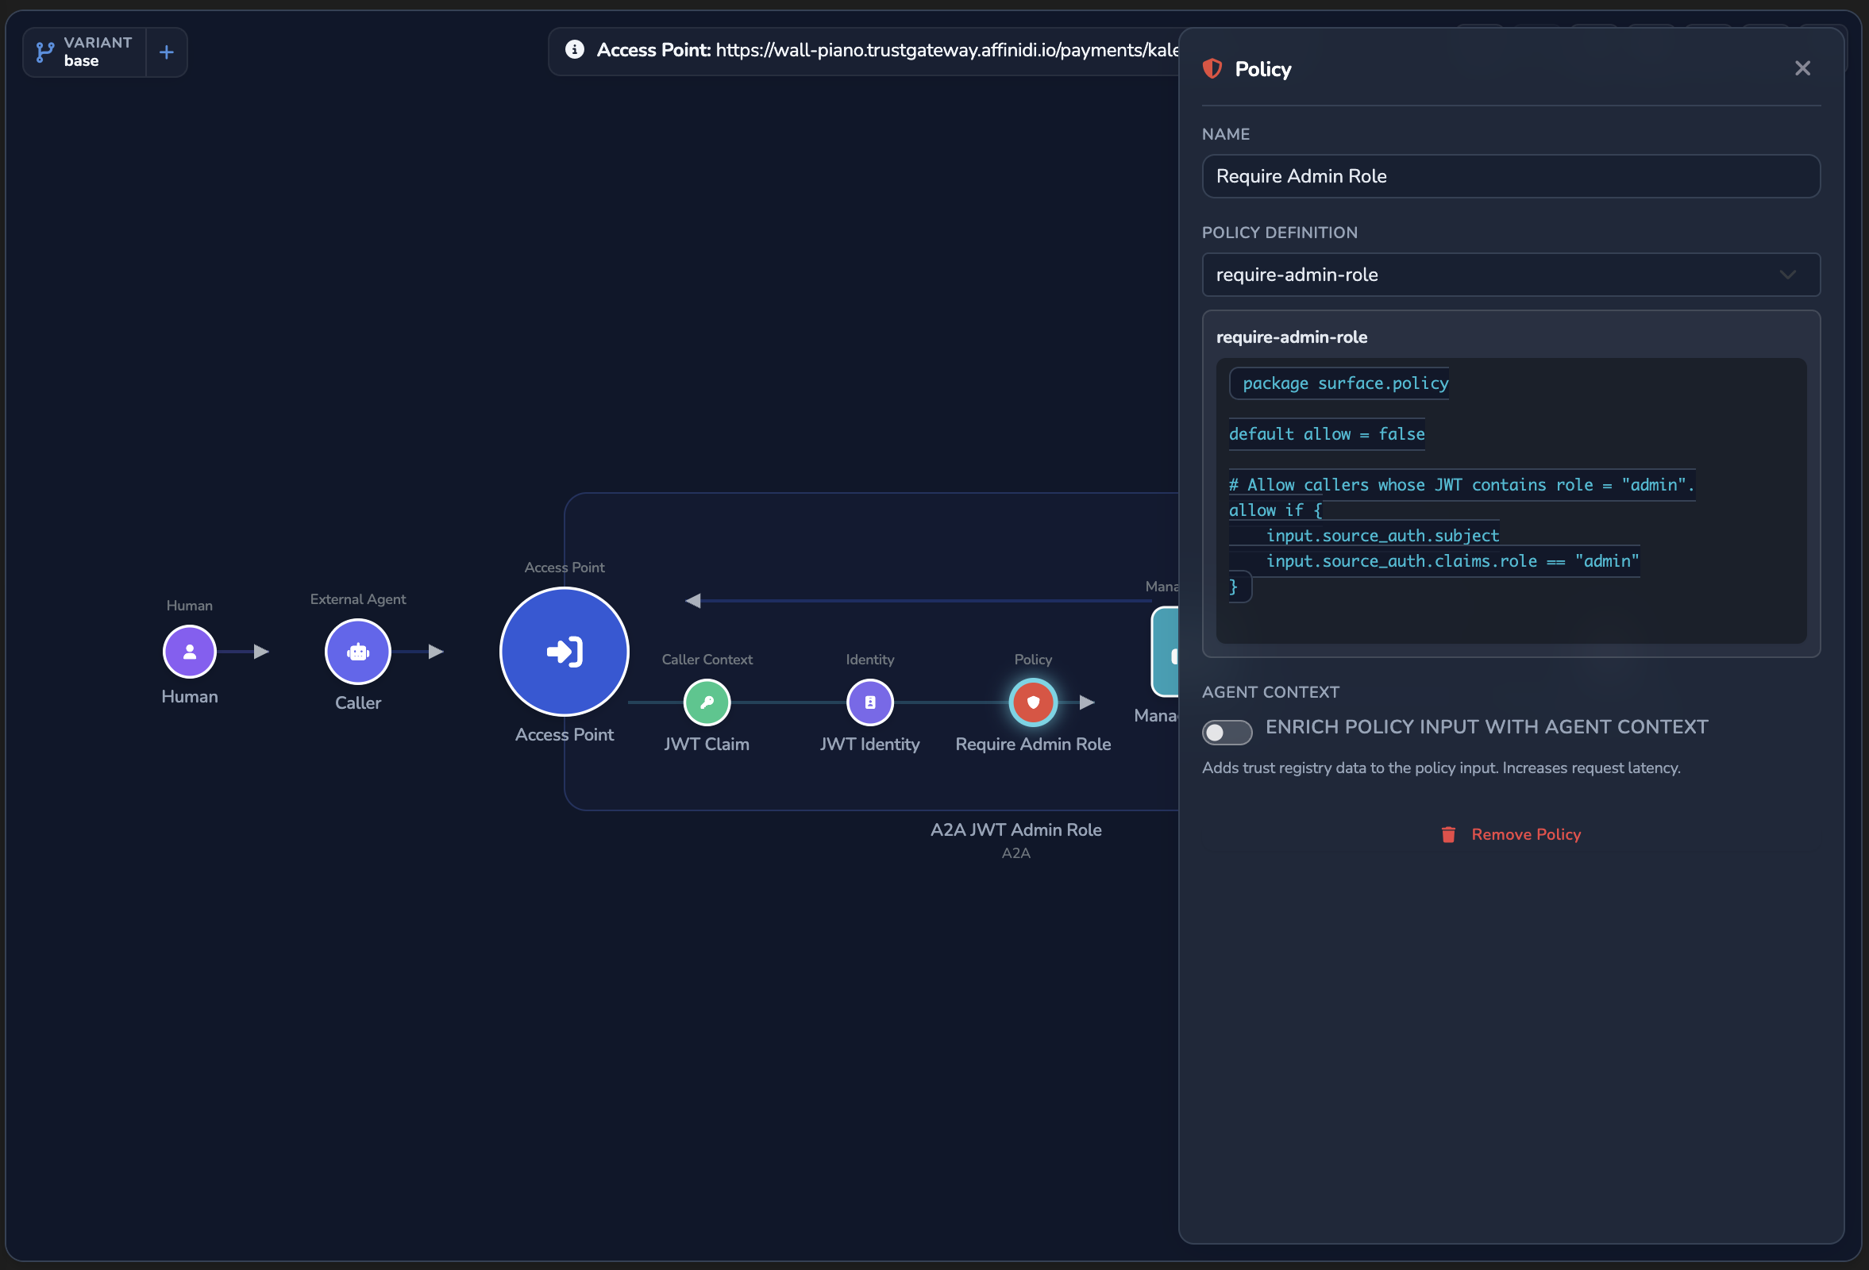Click the 'A2A' protocol subtitle under group label

pos(1015,852)
